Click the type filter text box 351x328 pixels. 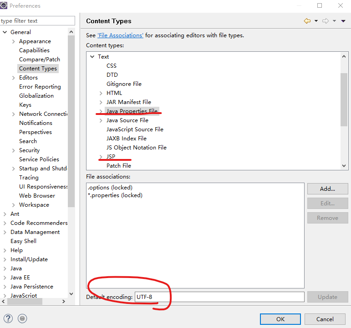point(37,21)
